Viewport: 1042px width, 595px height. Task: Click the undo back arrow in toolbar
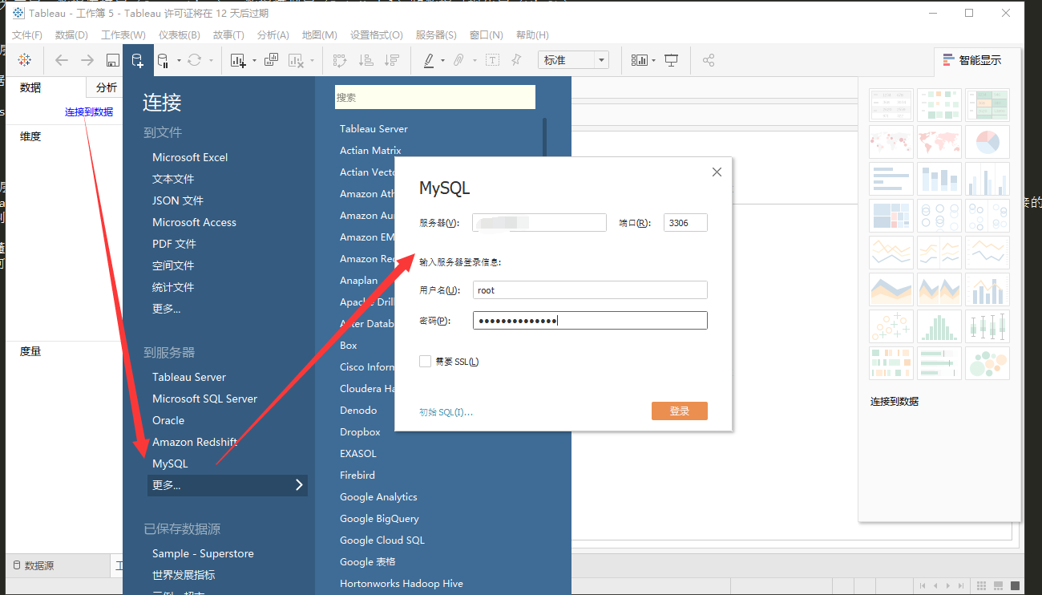(62, 60)
